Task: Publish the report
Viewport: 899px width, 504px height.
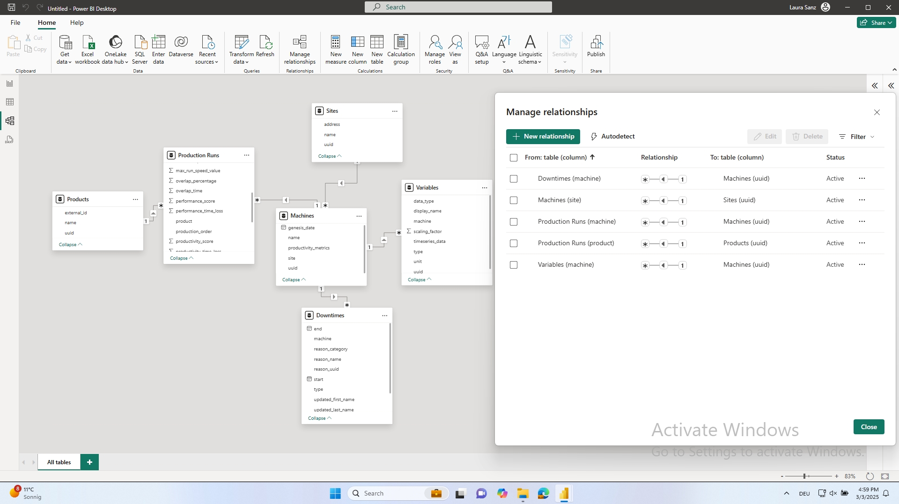Action: 596,46
